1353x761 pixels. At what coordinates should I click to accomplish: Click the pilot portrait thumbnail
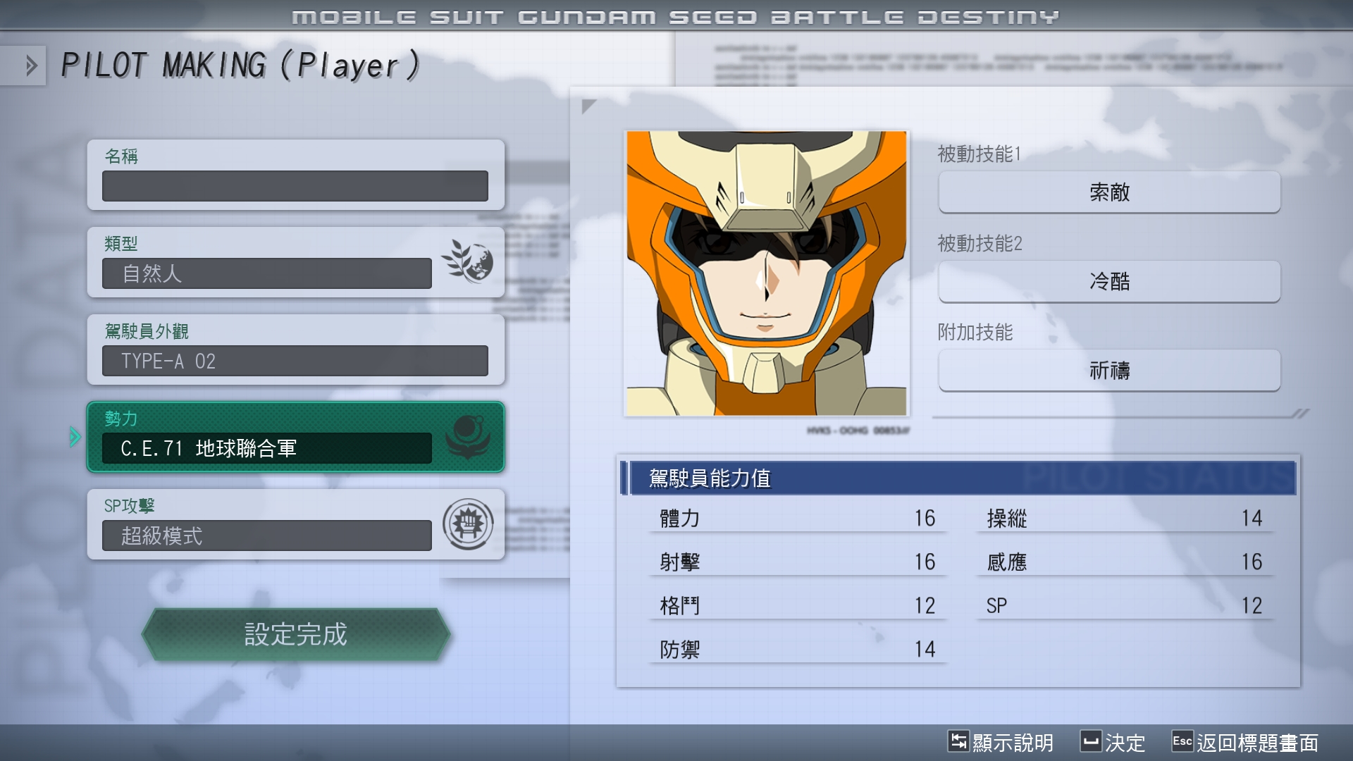point(766,273)
